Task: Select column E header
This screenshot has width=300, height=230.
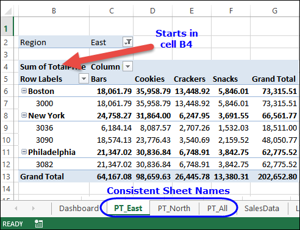Action: 191,10
